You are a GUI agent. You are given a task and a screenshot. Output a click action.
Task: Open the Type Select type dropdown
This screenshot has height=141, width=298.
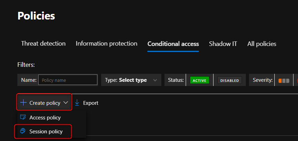pyautogui.click(x=131, y=80)
